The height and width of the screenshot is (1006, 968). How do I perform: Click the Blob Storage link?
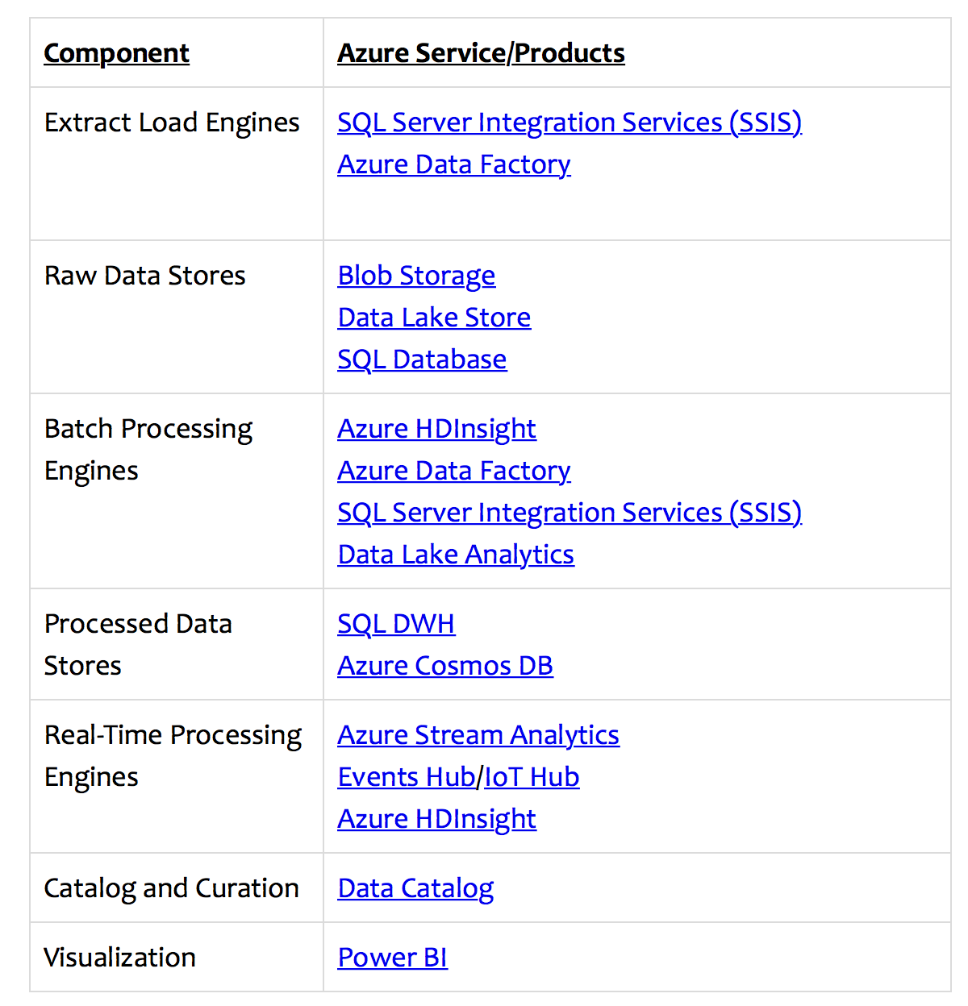pos(416,275)
